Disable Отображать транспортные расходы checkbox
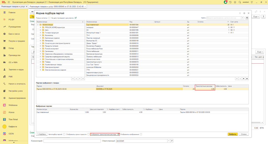This screenshot has height=144, width=268. pos(118,134)
